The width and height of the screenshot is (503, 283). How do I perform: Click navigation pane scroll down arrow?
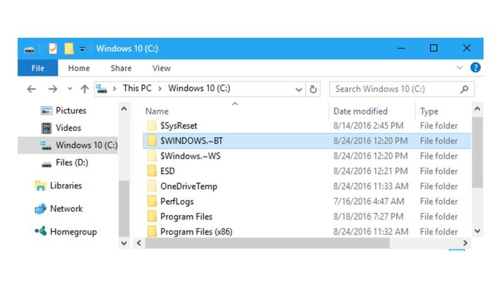(124, 243)
